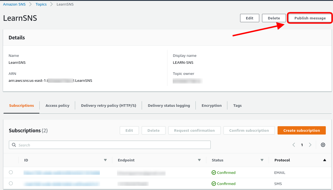Screen dimensions: 333x190
Task: Sort the table by the Endpoint column arrow
Action: (x=199, y=160)
